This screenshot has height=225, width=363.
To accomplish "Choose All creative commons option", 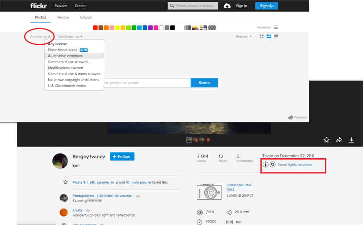I will [x=74, y=56].
